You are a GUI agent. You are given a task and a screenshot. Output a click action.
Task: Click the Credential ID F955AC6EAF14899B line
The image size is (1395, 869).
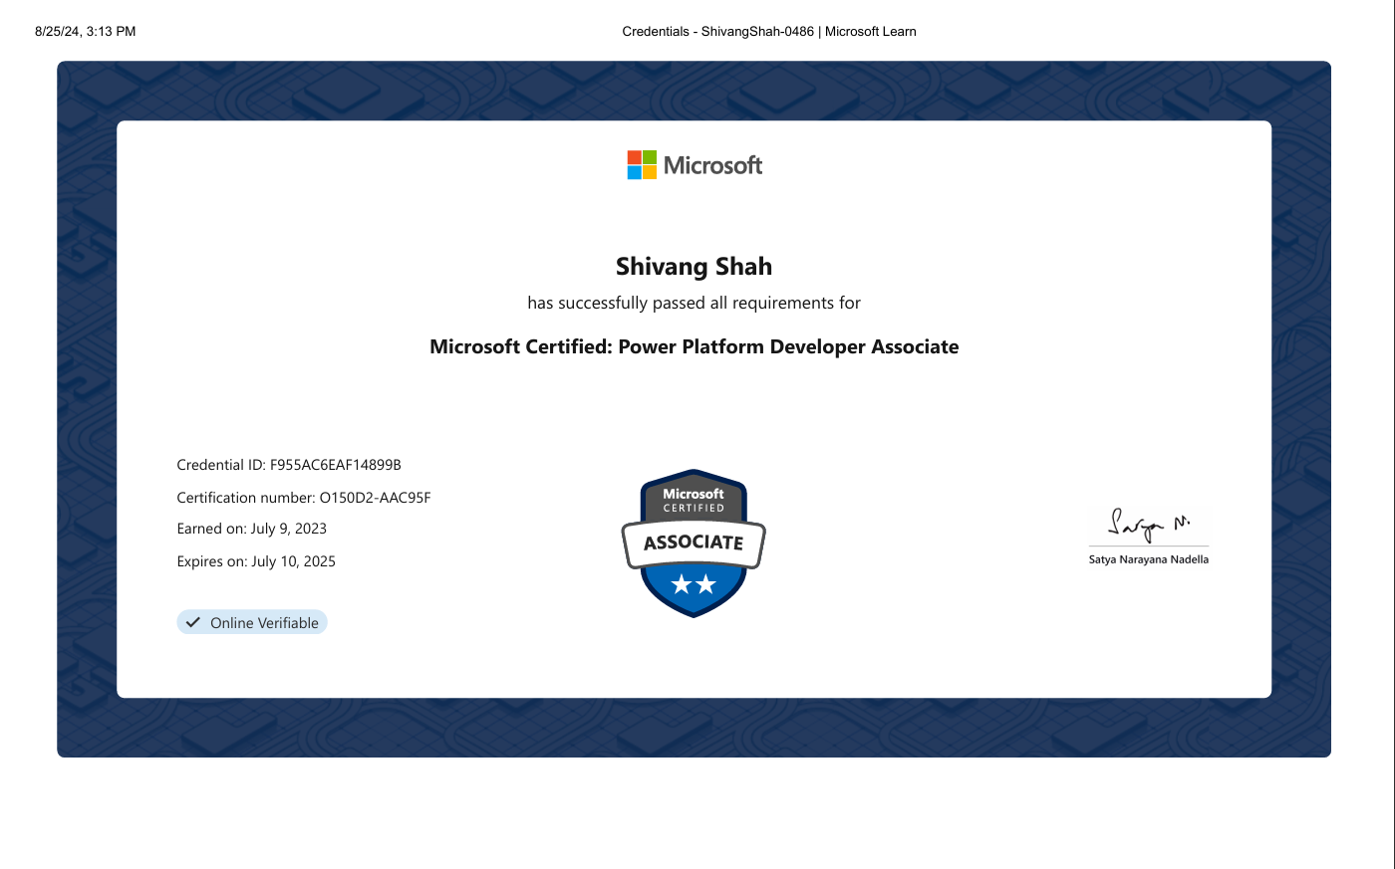[x=289, y=465]
